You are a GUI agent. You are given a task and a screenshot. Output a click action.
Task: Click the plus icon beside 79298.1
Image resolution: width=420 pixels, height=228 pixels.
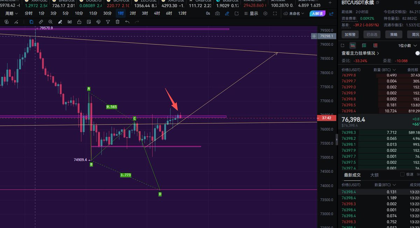[314, 36]
